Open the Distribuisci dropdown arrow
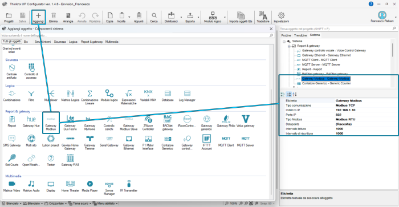The width and height of the screenshot is (399, 207). (181, 17)
